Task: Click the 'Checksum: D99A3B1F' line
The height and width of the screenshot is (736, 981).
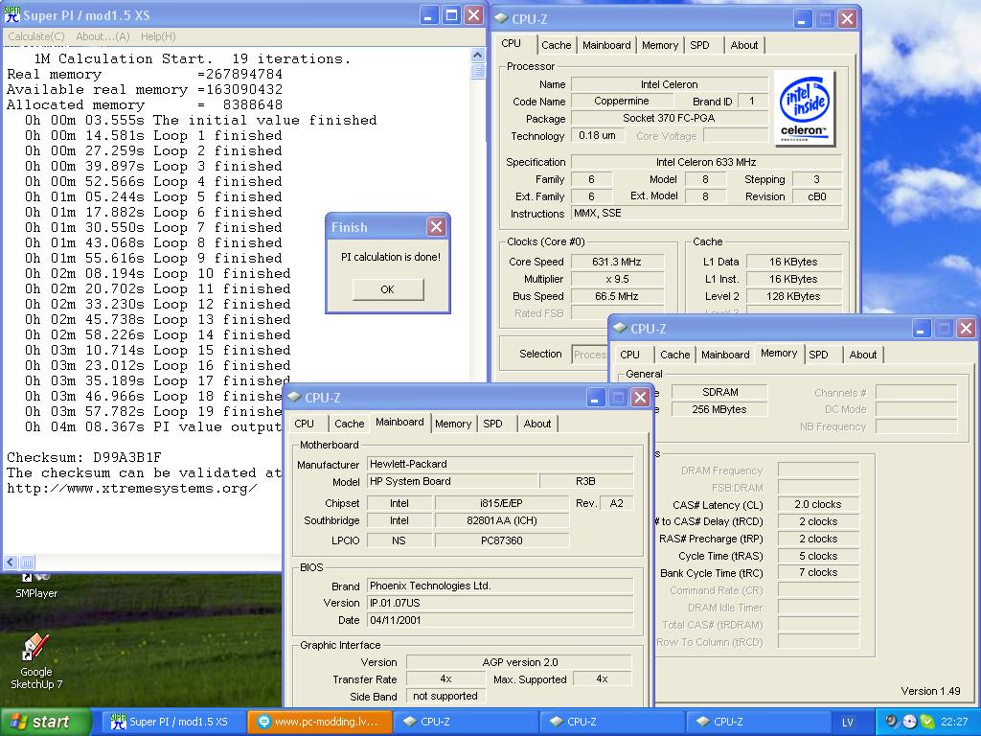Action: (x=84, y=457)
